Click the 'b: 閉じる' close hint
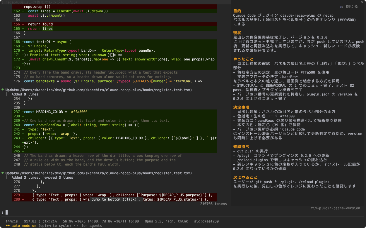This screenshot has height=228, width=366. (x=348, y=6)
